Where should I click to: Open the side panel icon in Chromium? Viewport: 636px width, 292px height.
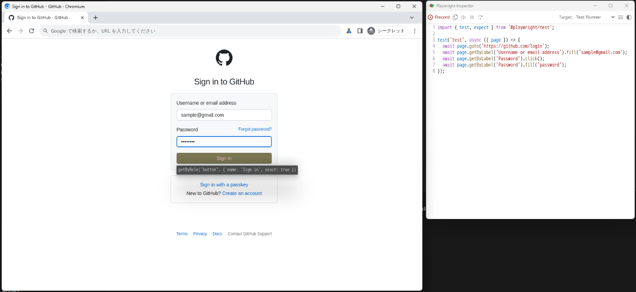(360, 31)
